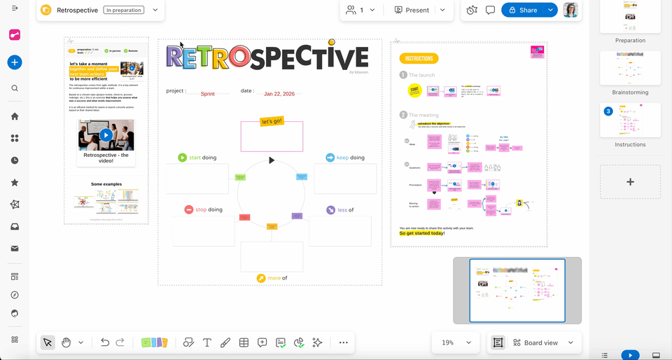
Task: Open the network polygon icon in sidebar
Action: click(15, 205)
